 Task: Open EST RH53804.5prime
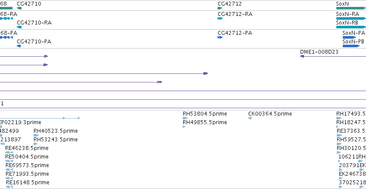click(185, 118)
